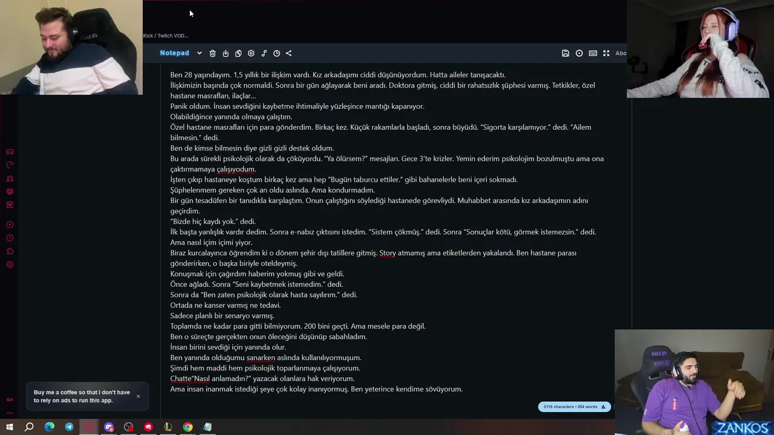Click the Opera GX taskbar icon
Screen dimensions: 774x435
(x=89, y=427)
